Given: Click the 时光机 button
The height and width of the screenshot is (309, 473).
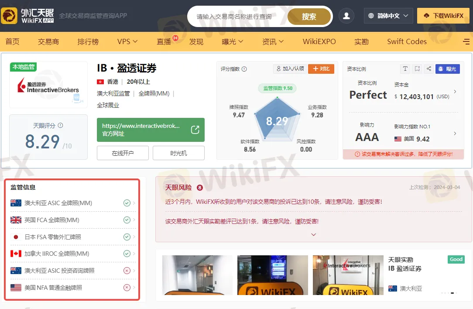Looking at the screenshot, I should pos(178,153).
